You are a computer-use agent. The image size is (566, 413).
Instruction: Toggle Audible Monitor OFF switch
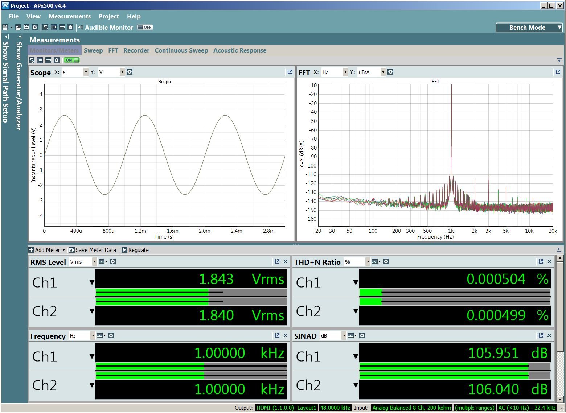(145, 27)
